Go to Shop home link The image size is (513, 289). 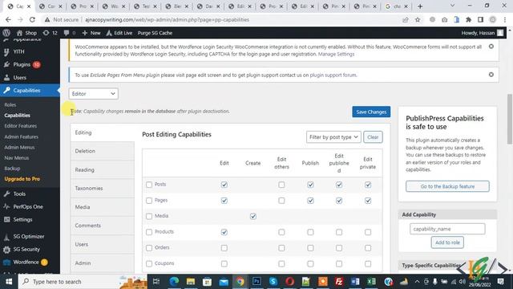(26, 33)
